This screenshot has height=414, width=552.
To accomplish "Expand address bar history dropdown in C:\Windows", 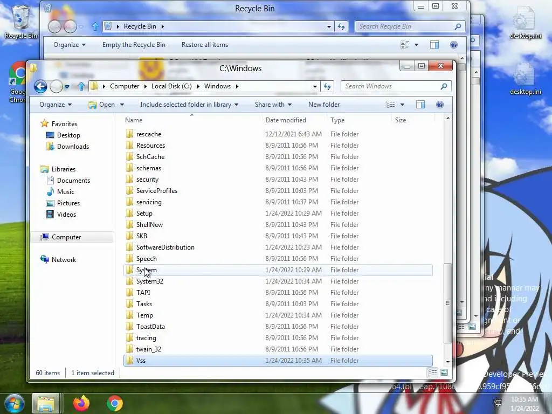I will point(315,86).
